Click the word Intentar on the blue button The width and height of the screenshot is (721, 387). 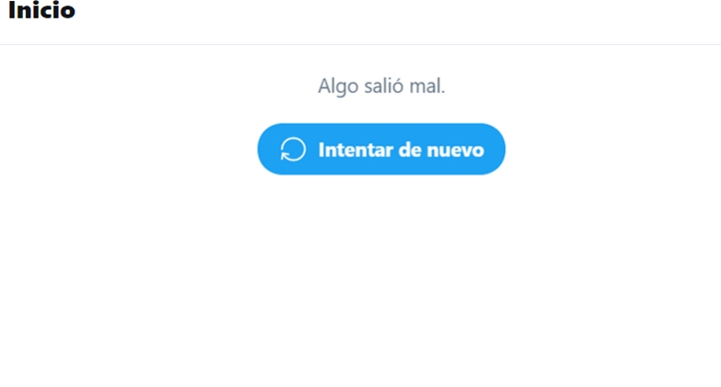[x=355, y=150]
